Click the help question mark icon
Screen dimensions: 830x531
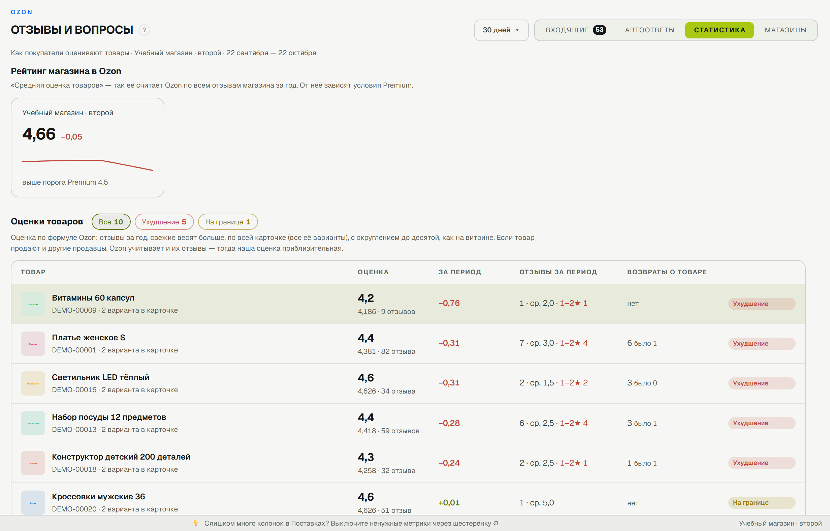click(145, 30)
